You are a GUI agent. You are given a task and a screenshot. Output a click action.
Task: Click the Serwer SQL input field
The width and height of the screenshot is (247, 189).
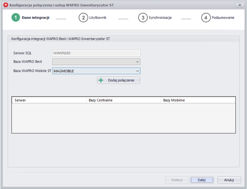[96, 53]
